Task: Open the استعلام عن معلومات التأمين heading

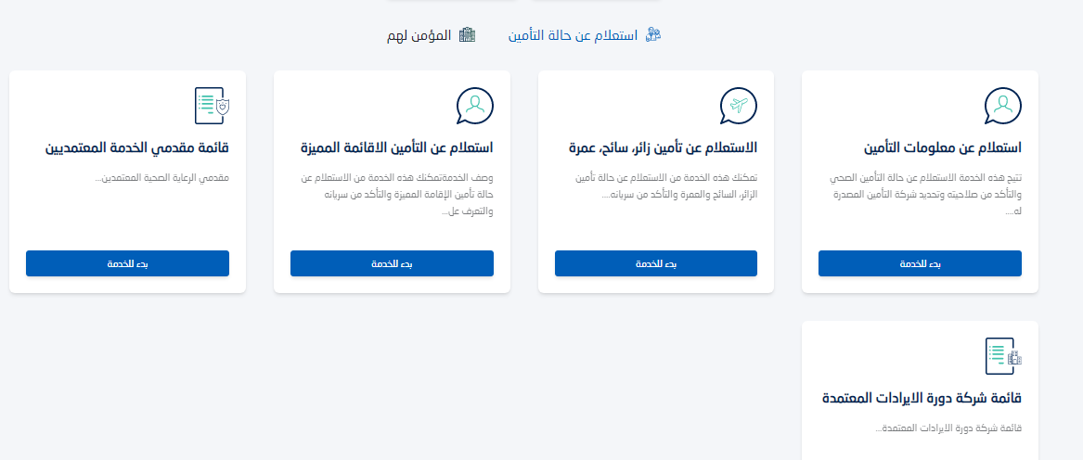Action: coord(942,148)
